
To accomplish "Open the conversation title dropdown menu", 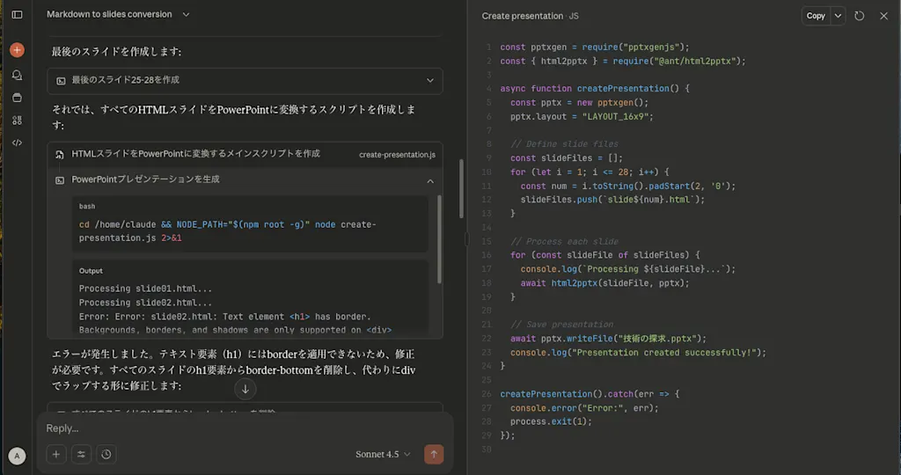I will tap(186, 14).
